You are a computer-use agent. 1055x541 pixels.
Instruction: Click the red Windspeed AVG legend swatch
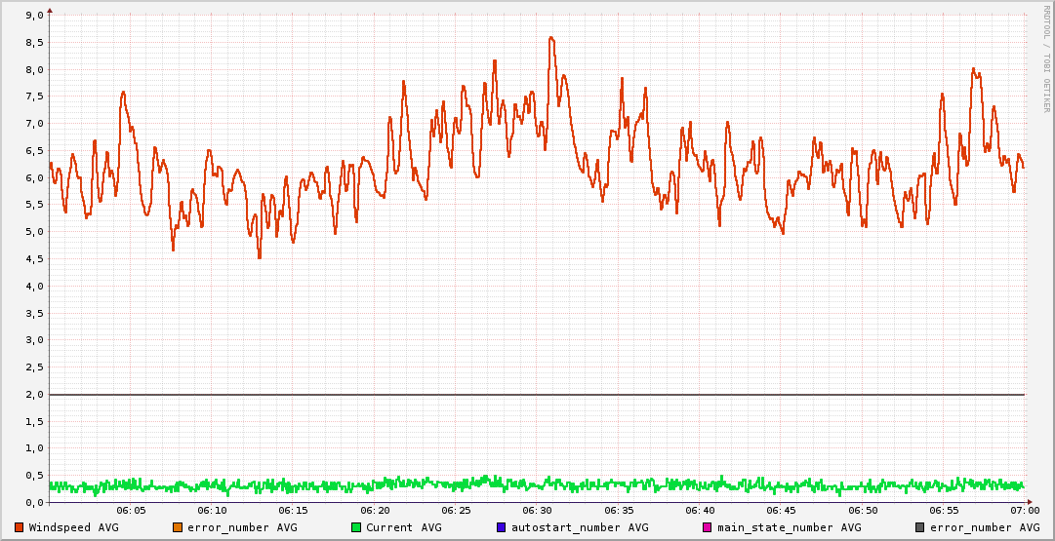(20, 527)
